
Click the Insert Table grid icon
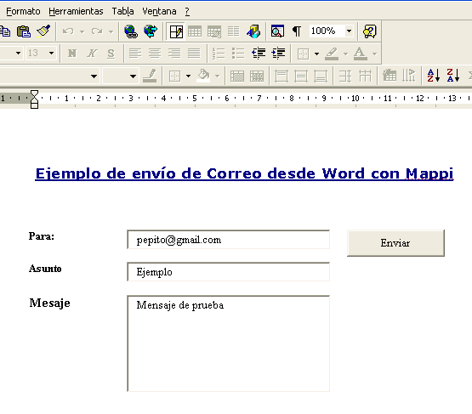point(195,31)
